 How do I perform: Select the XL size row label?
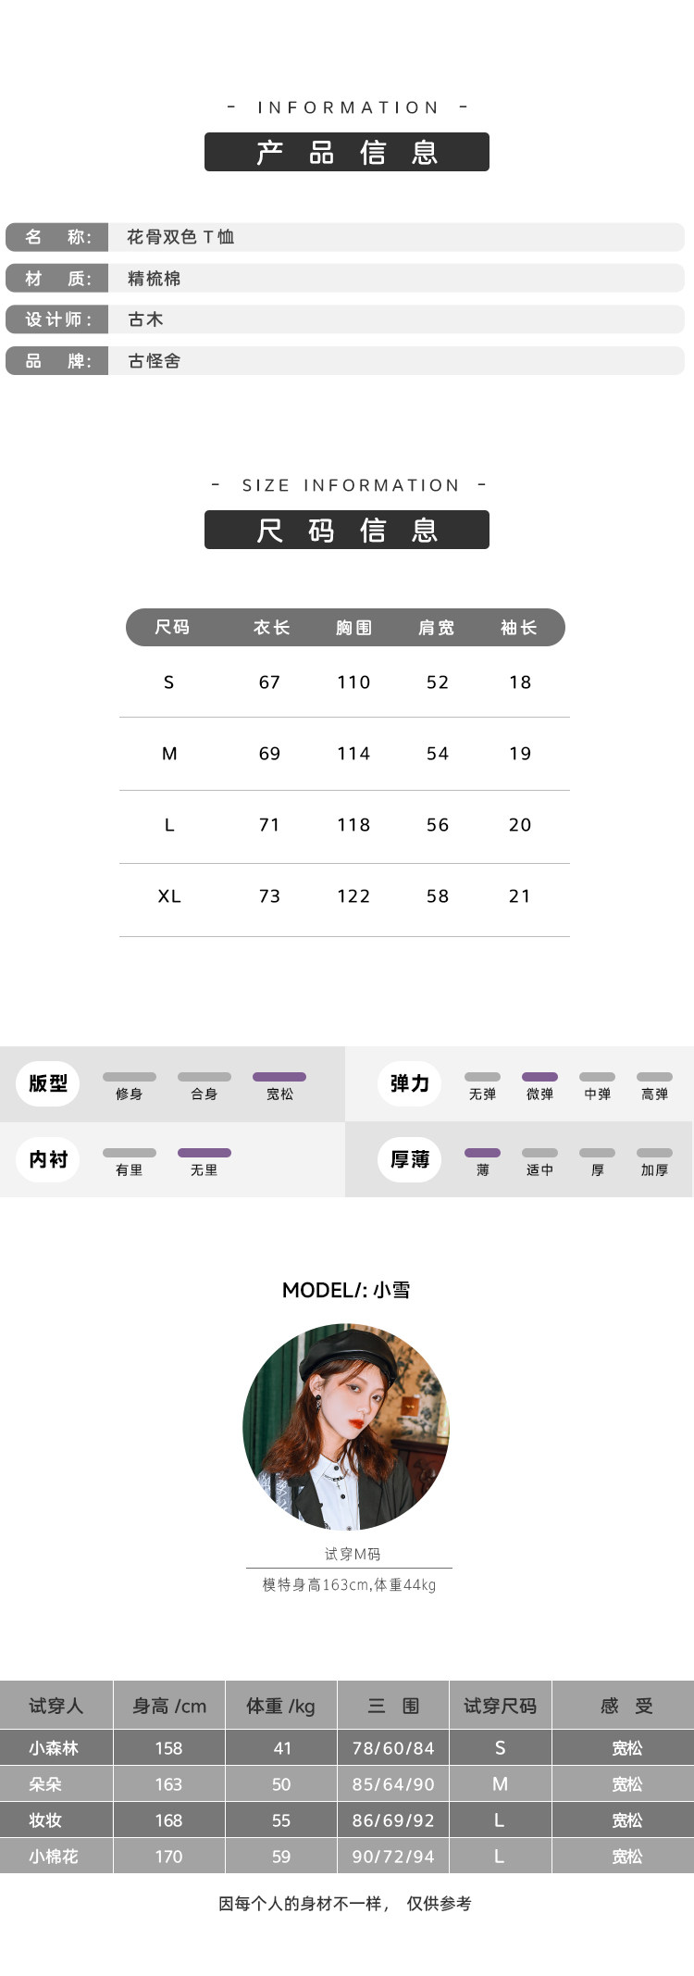169,896
